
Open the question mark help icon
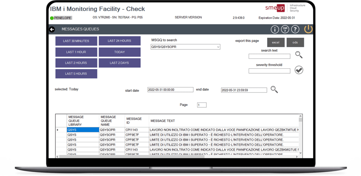[x=296, y=29]
